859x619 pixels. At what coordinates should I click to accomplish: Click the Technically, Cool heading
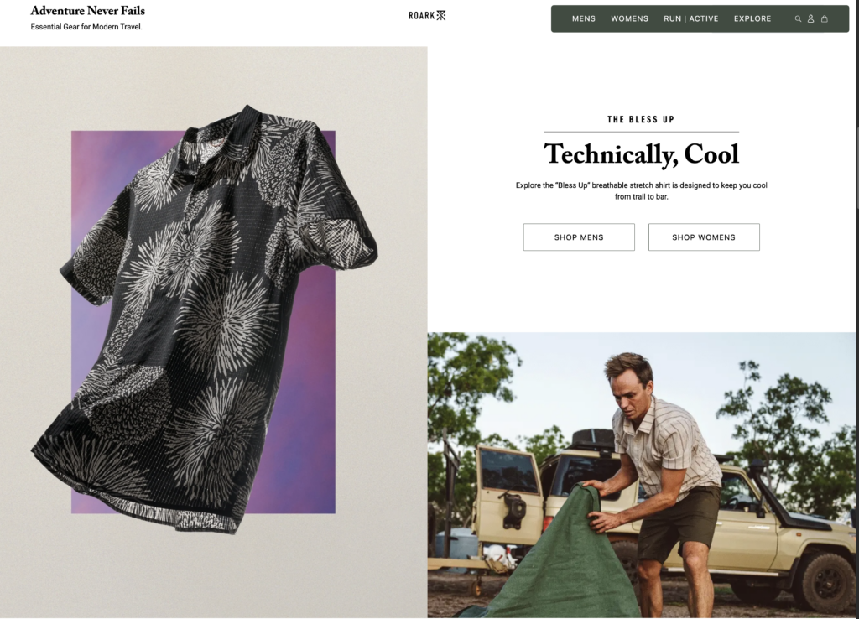[641, 154]
